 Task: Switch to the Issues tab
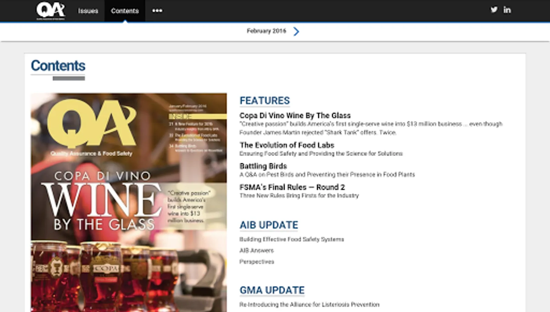pyautogui.click(x=88, y=11)
